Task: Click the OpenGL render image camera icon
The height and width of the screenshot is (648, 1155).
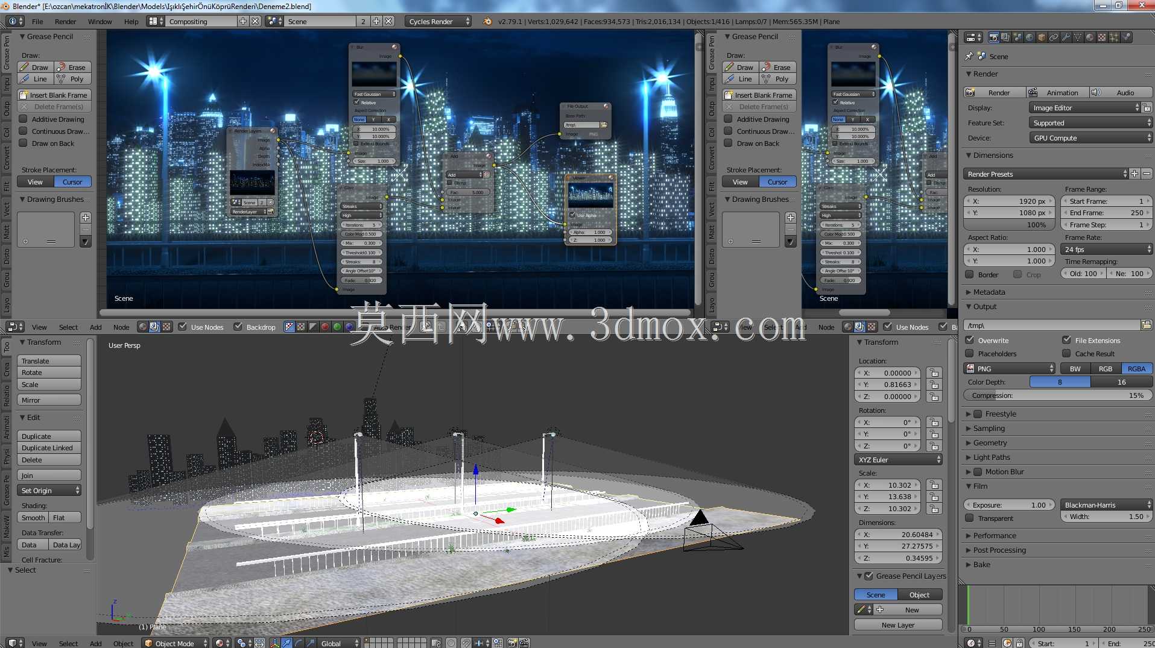Action: 512,643
